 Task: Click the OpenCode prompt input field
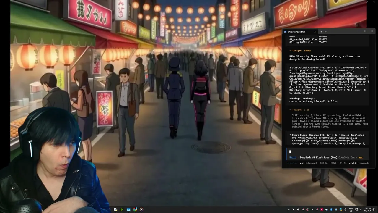(x=328, y=152)
